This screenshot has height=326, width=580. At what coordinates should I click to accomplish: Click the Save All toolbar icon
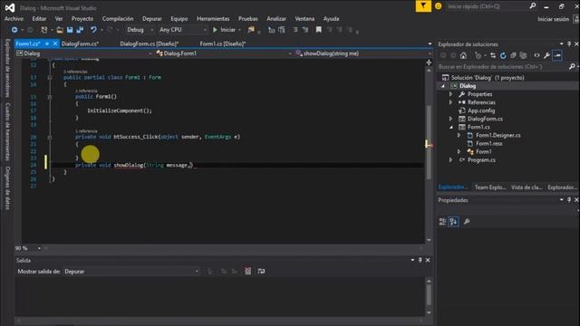click(x=80, y=30)
